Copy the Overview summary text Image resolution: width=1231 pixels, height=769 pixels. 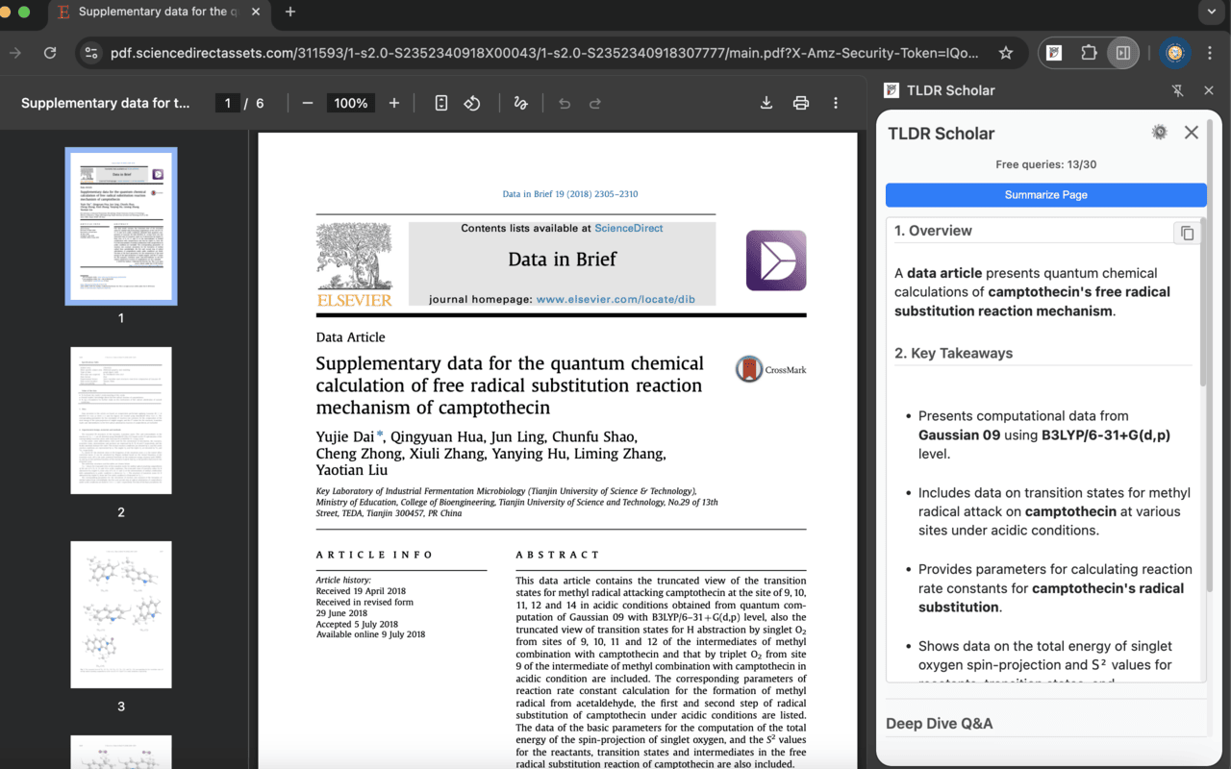[x=1187, y=233]
